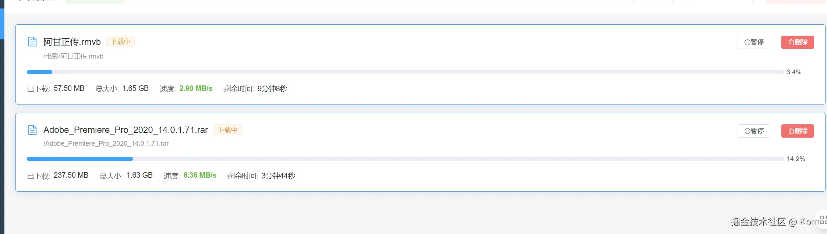Click the document icon beside Adobe_Premiere_Pro_2020_14.0.1.71.rar

[32, 130]
